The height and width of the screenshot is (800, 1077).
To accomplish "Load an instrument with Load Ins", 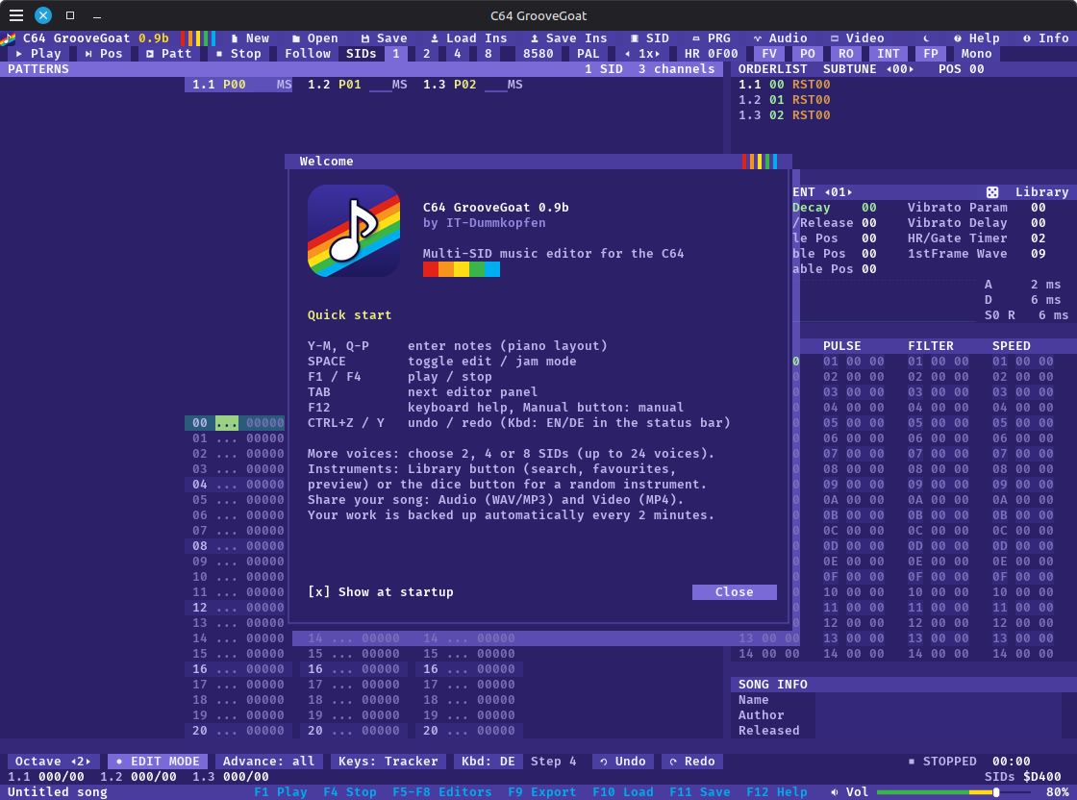I will (469, 38).
